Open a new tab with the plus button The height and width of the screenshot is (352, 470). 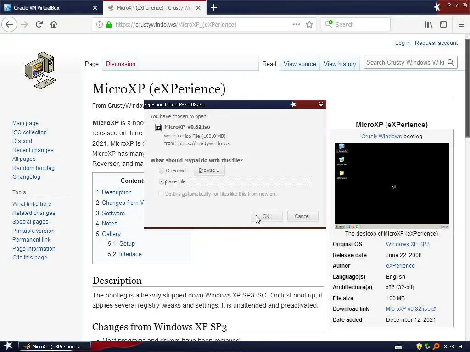[x=214, y=7]
